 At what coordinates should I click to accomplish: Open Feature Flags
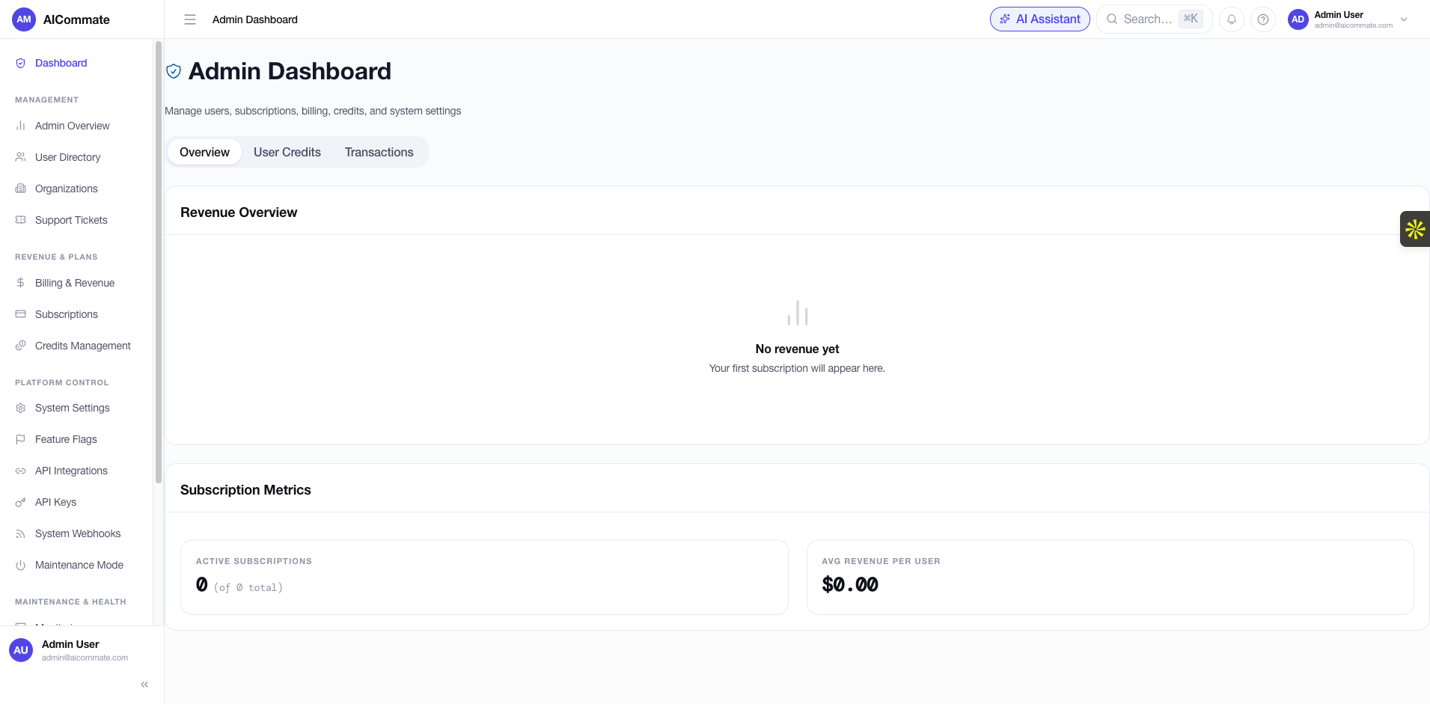[x=76, y=439]
